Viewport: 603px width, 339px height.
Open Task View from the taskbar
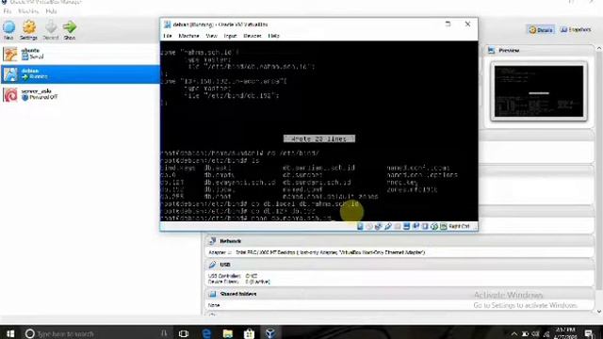click(184, 333)
